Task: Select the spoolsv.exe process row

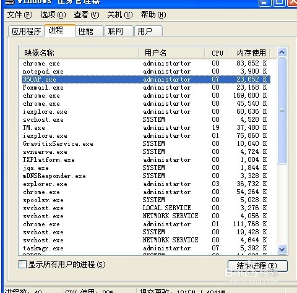Action: click(x=146, y=200)
